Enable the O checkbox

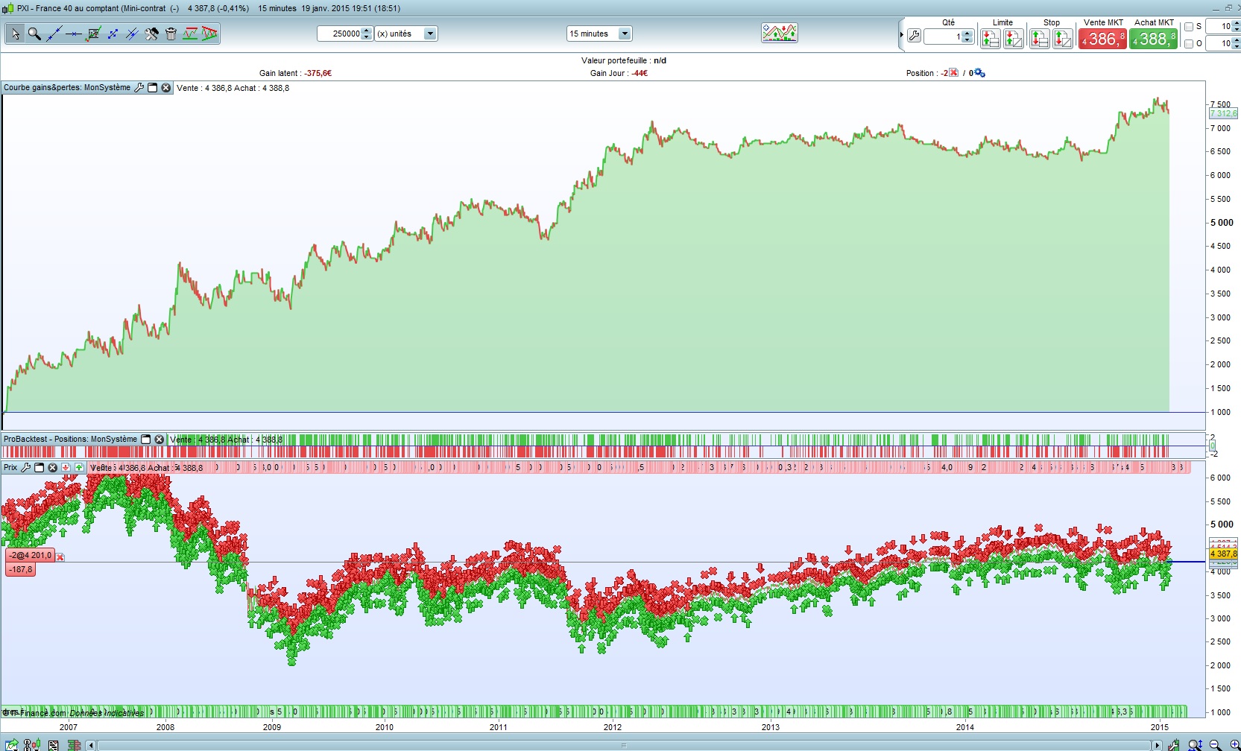click(x=1189, y=44)
